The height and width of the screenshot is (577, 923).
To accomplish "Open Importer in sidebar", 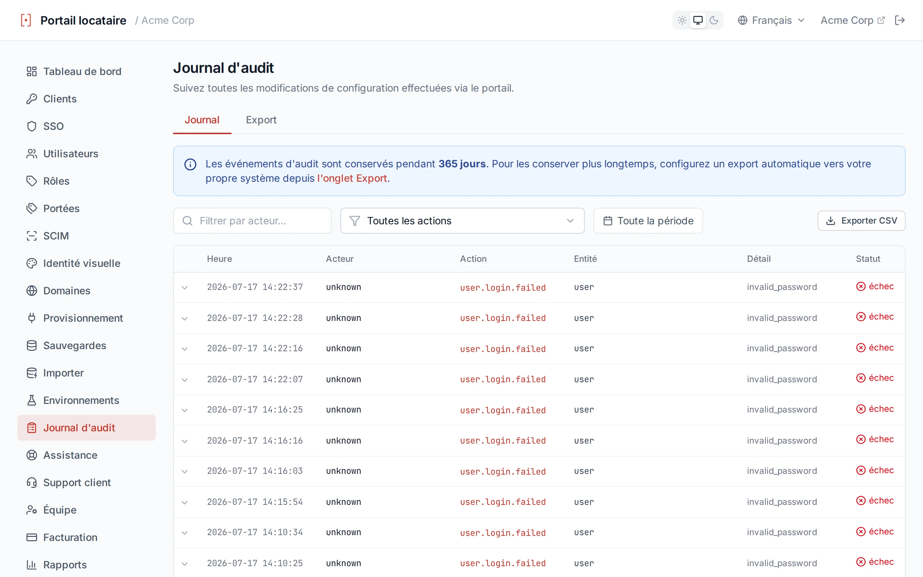I will click(87, 373).
